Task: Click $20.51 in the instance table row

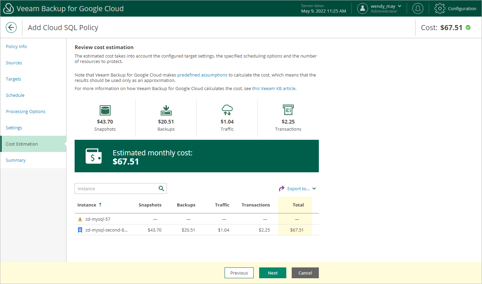Action: [x=189, y=230]
